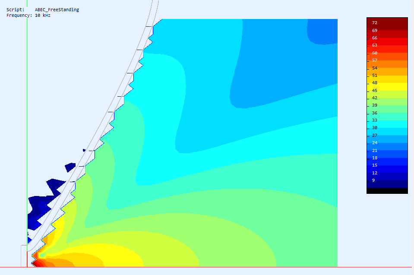
Task: Click the 15 legend value
Action: pyautogui.click(x=375, y=165)
